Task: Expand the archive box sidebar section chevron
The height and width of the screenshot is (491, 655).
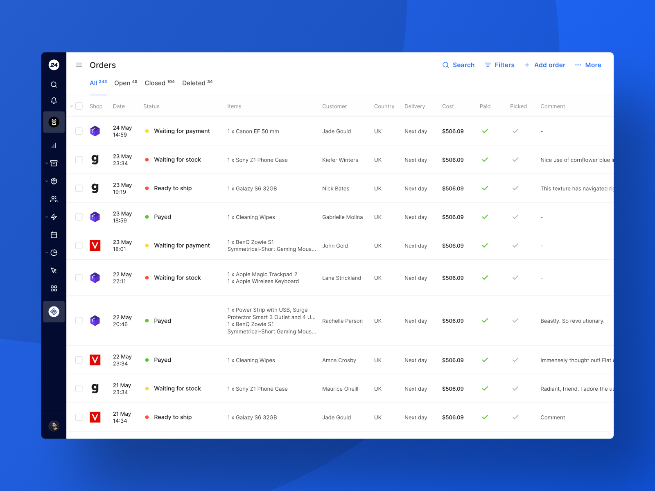Action: pyautogui.click(x=47, y=163)
